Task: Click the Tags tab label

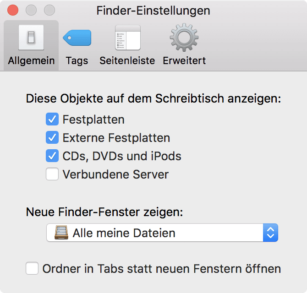Action: point(77,60)
